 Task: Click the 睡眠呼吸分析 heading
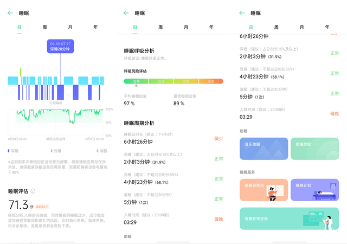pos(139,51)
